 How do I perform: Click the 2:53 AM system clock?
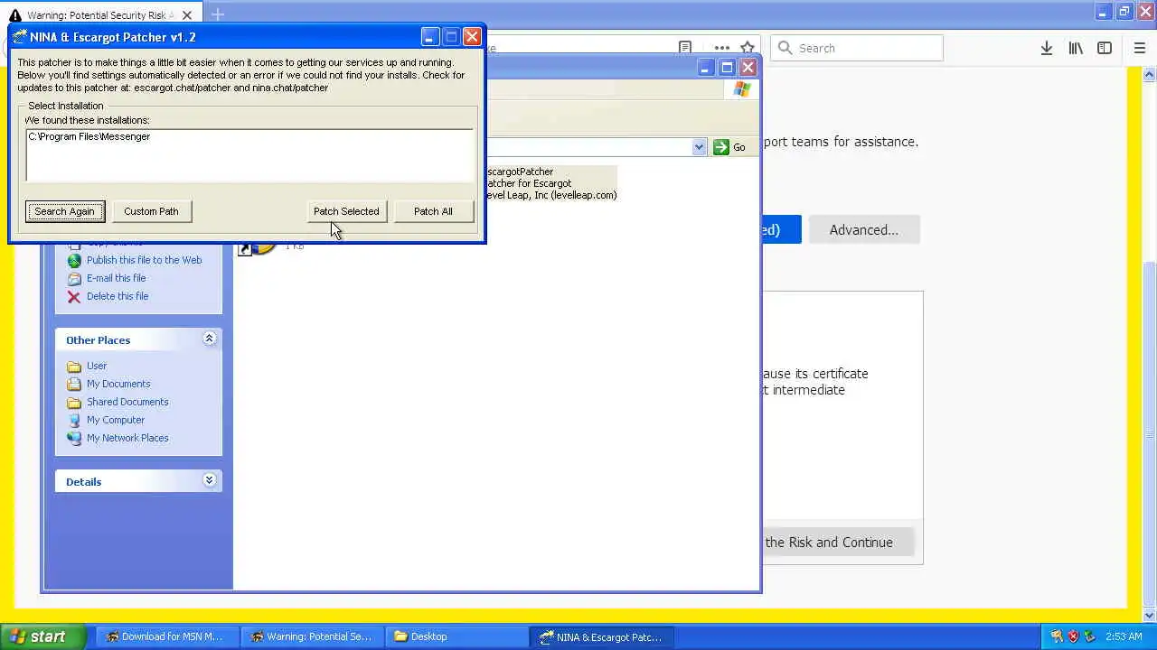point(1124,636)
